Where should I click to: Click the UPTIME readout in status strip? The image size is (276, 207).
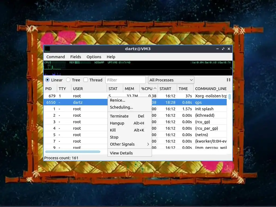[x=119, y=62]
